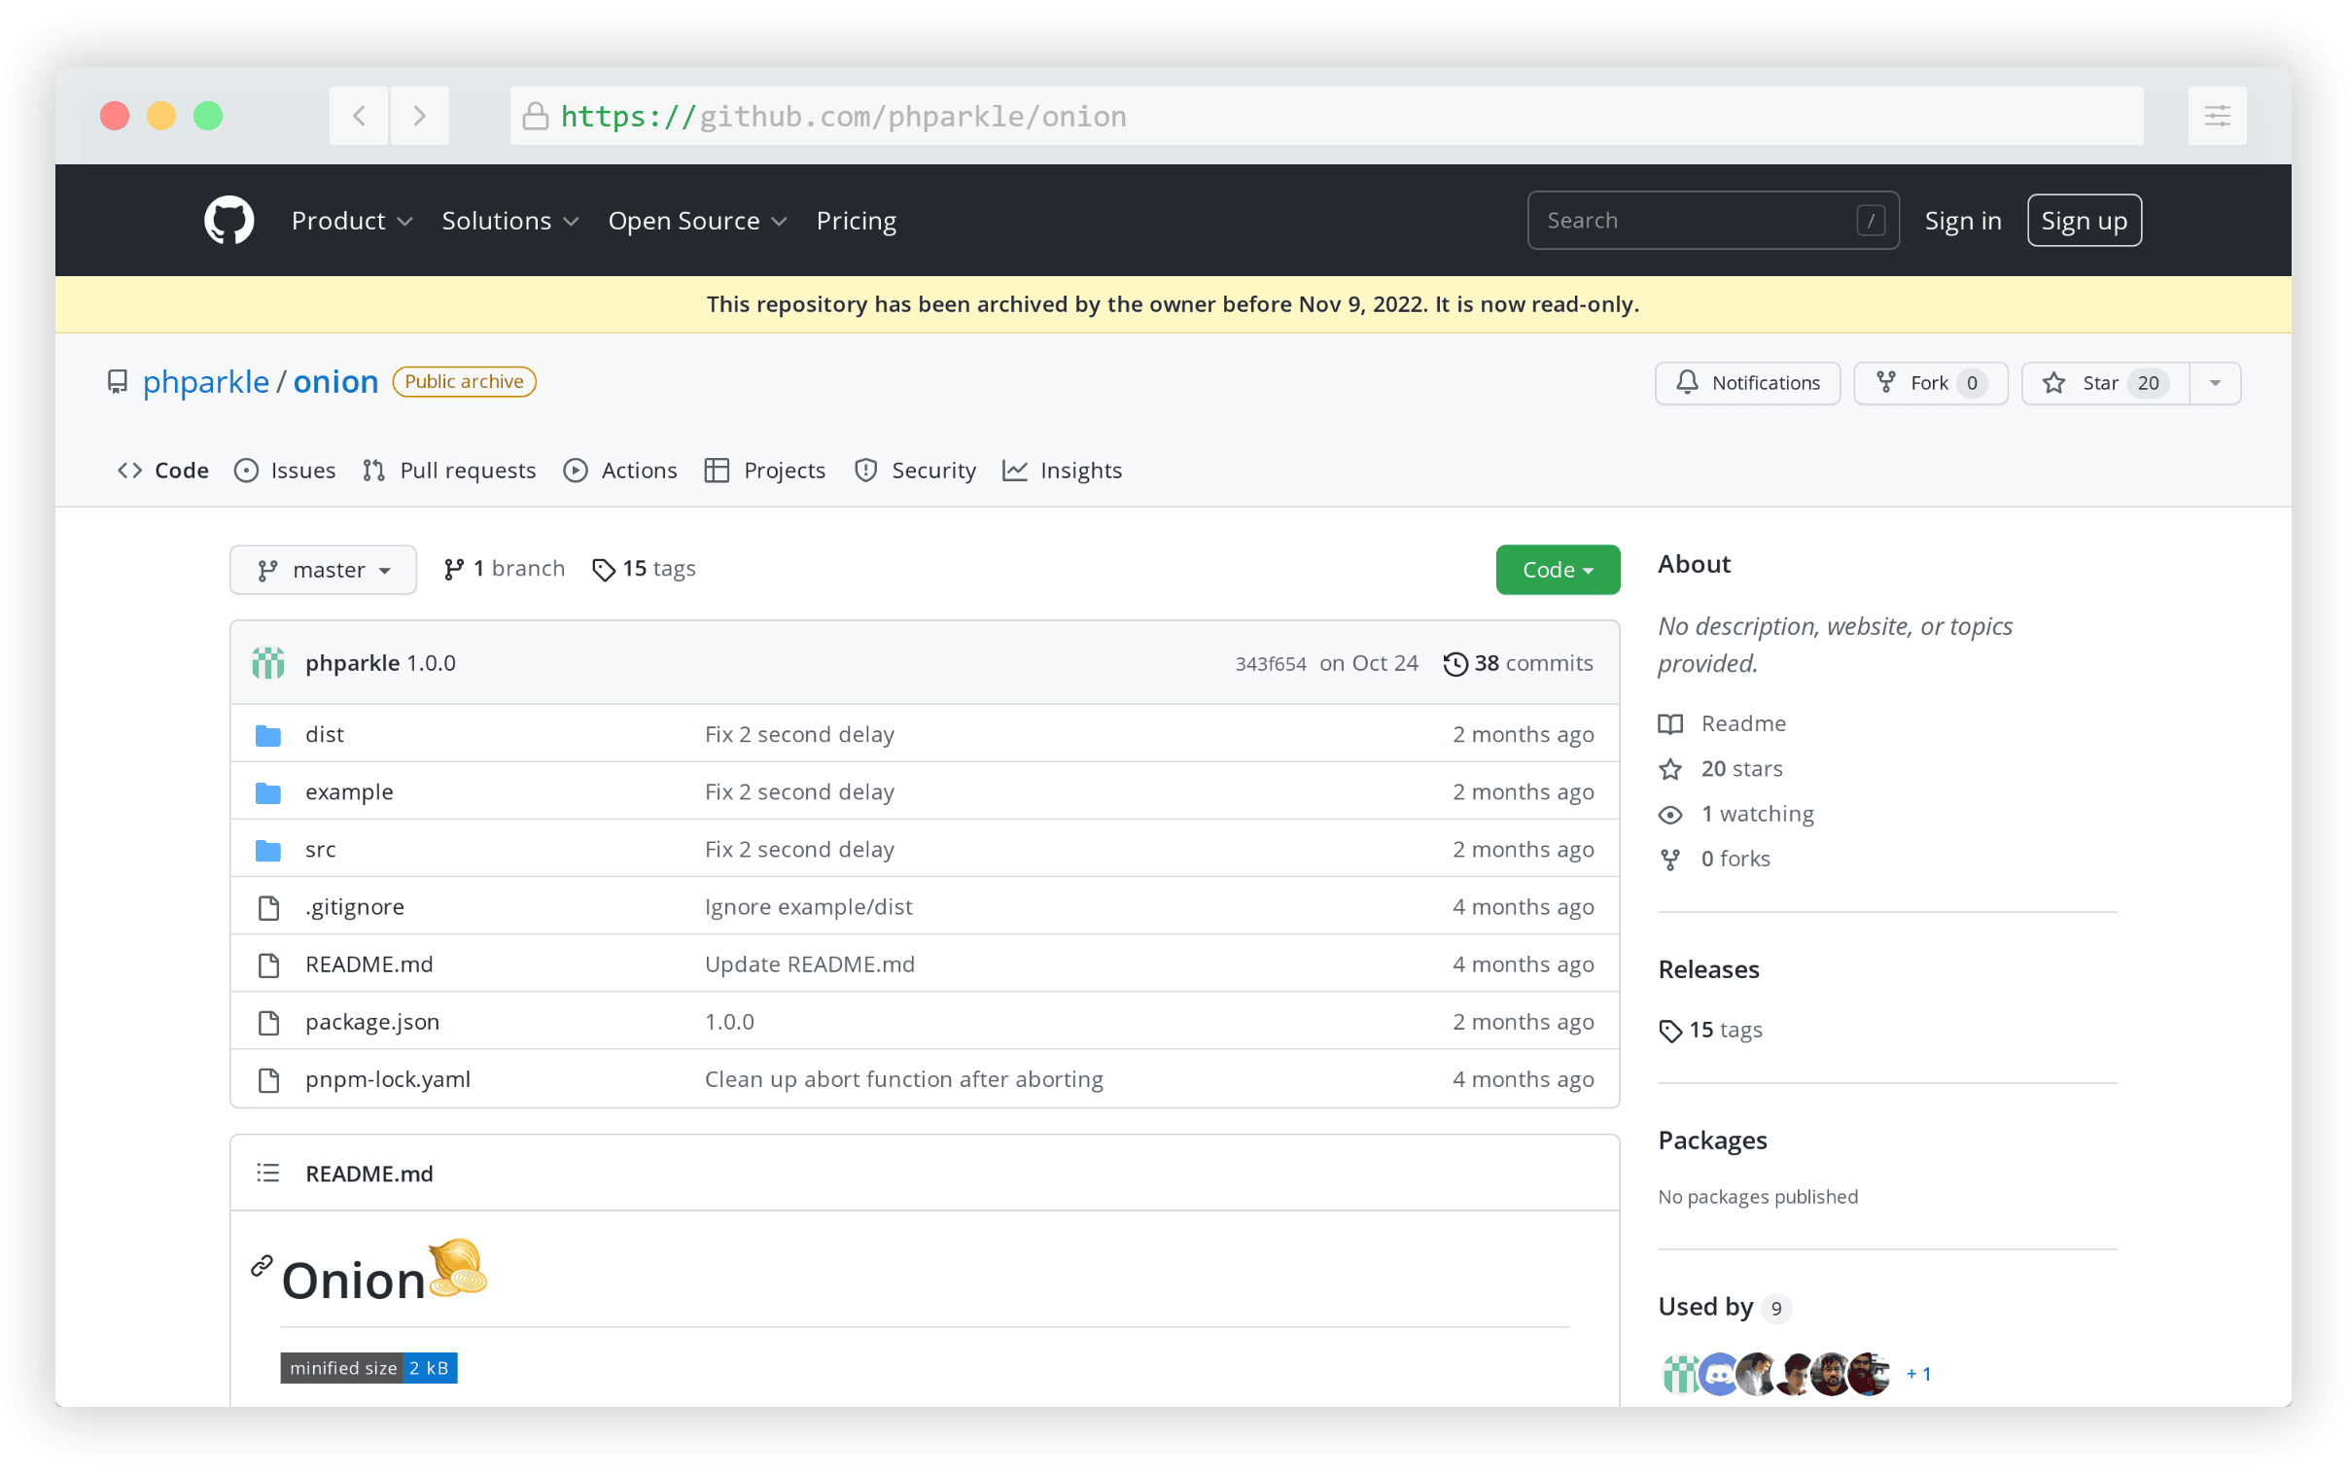Click the browser forward arrow
This screenshot has width=2348, height=1474.
420,116
